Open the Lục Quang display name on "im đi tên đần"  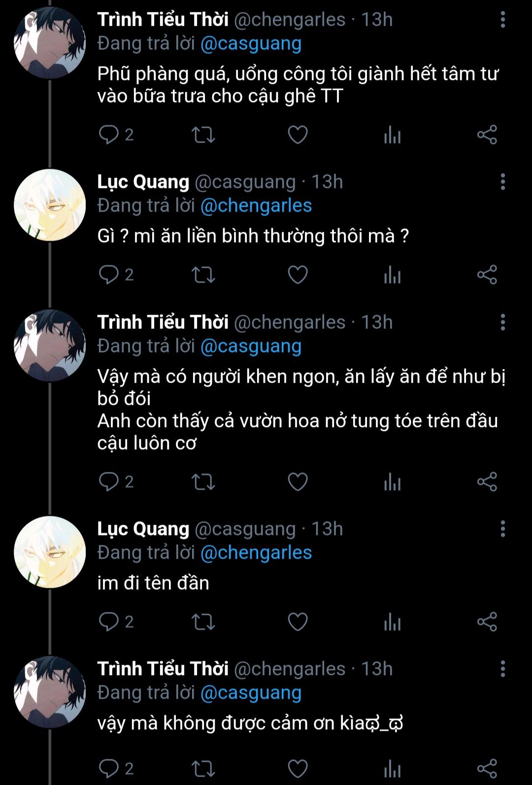pyautogui.click(x=143, y=529)
